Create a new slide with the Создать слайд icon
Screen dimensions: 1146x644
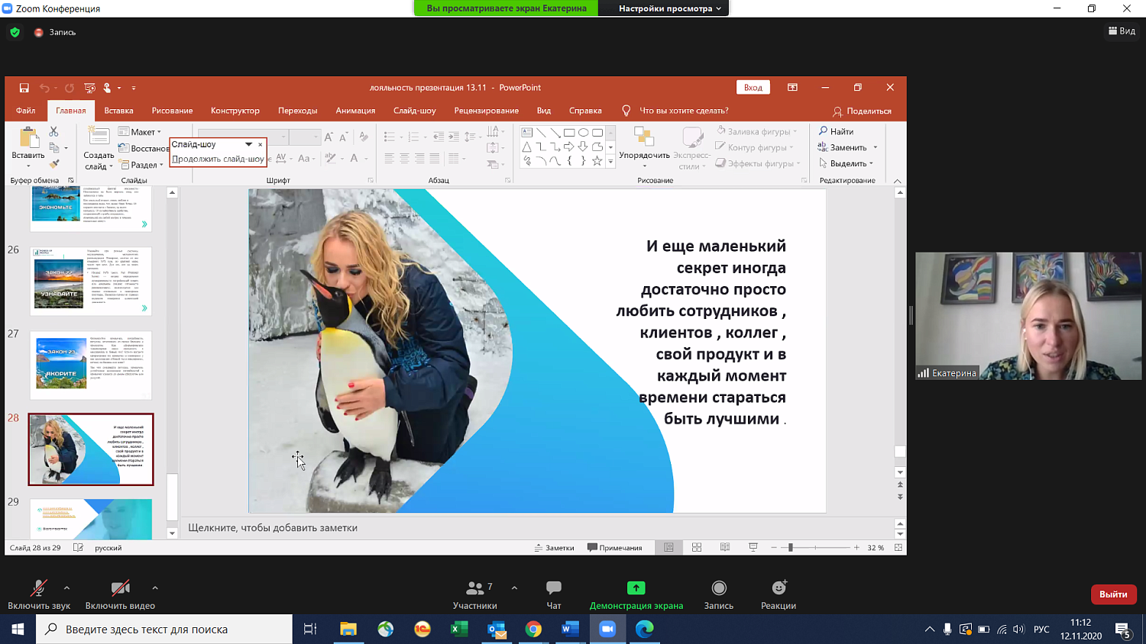pyautogui.click(x=99, y=137)
